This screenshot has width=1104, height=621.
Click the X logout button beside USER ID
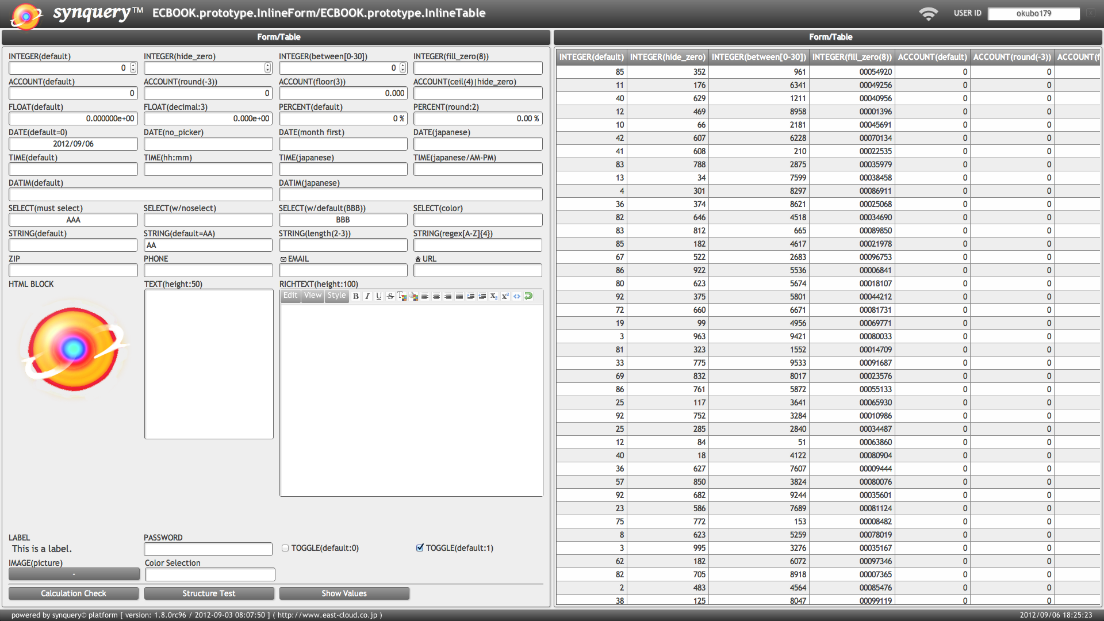click(x=1091, y=13)
